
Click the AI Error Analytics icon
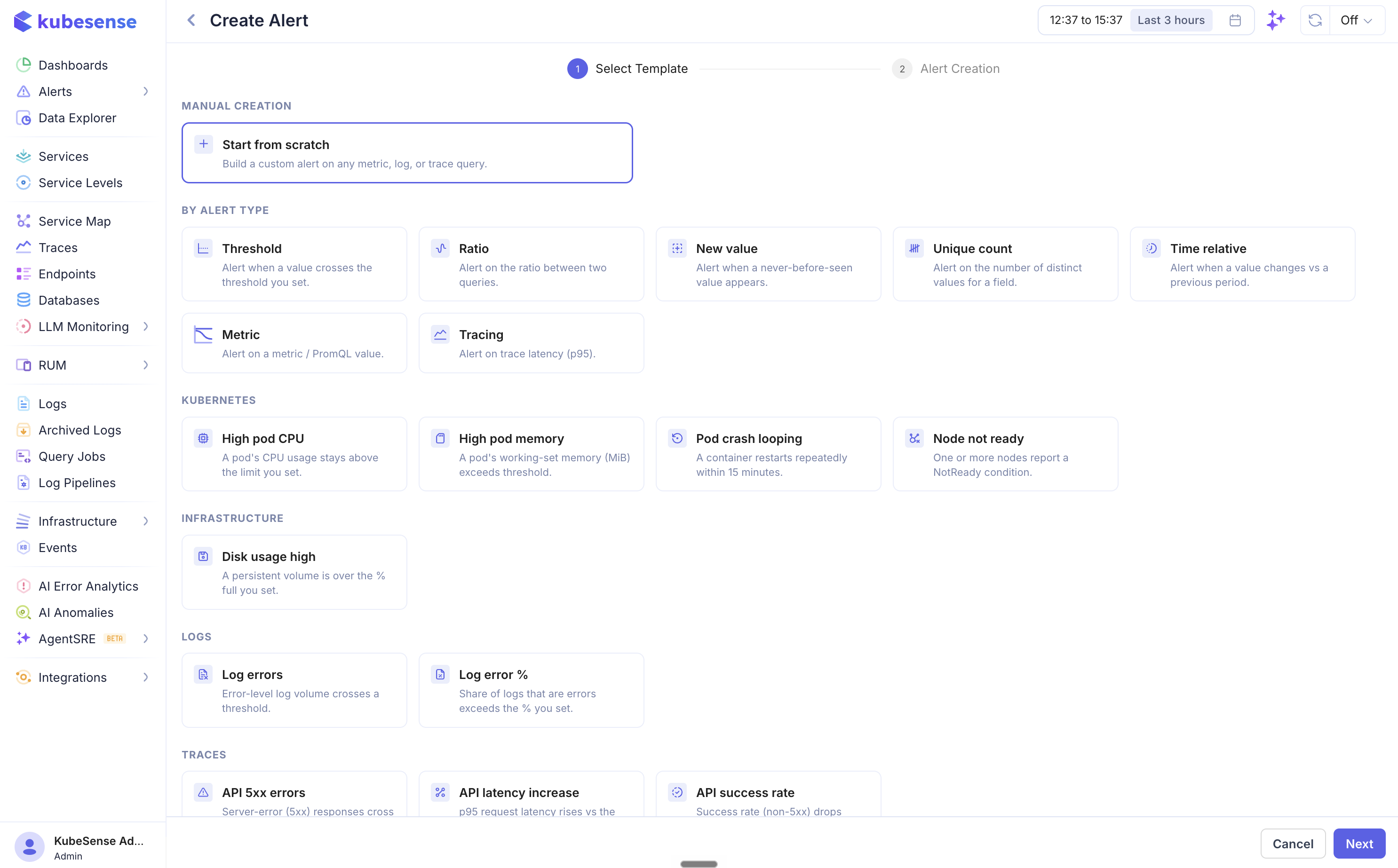[24, 586]
